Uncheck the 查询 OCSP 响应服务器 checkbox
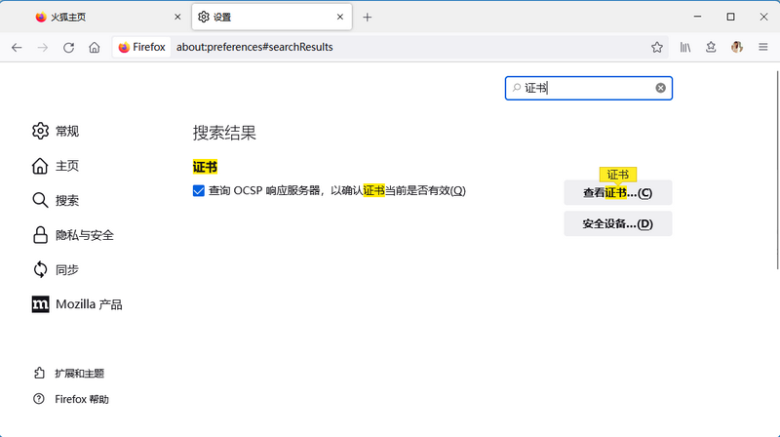 click(199, 190)
